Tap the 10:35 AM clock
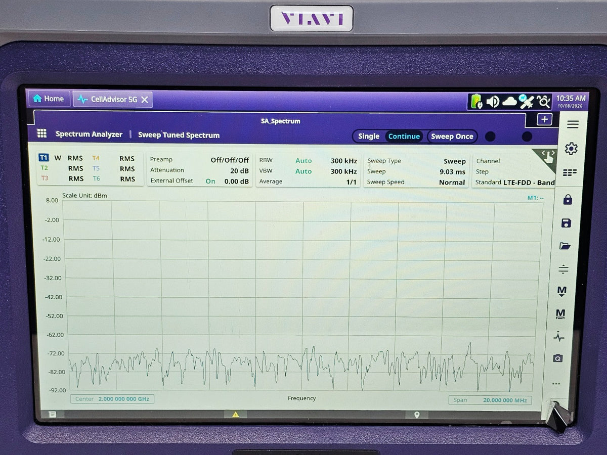 pyautogui.click(x=571, y=98)
